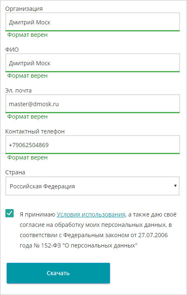Click the Организация input field
The image size is (187, 295).
click(x=92, y=22)
